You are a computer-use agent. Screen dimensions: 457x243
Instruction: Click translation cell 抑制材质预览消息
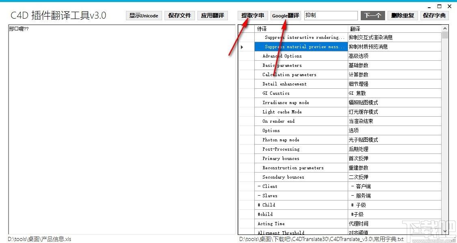pos(394,47)
